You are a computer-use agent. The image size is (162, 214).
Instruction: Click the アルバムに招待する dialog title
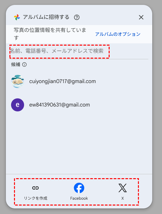(x=46, y=17)
